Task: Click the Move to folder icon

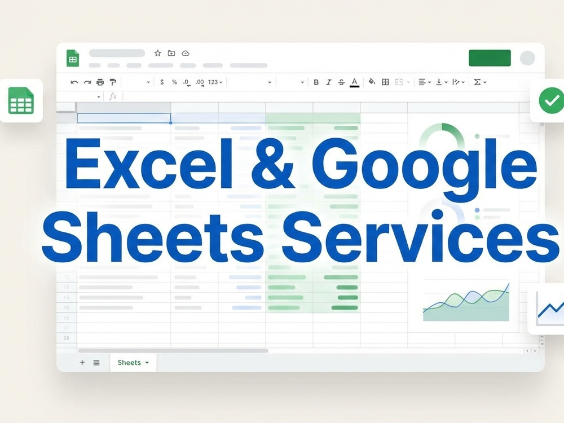Action: [x=171, y=53]
